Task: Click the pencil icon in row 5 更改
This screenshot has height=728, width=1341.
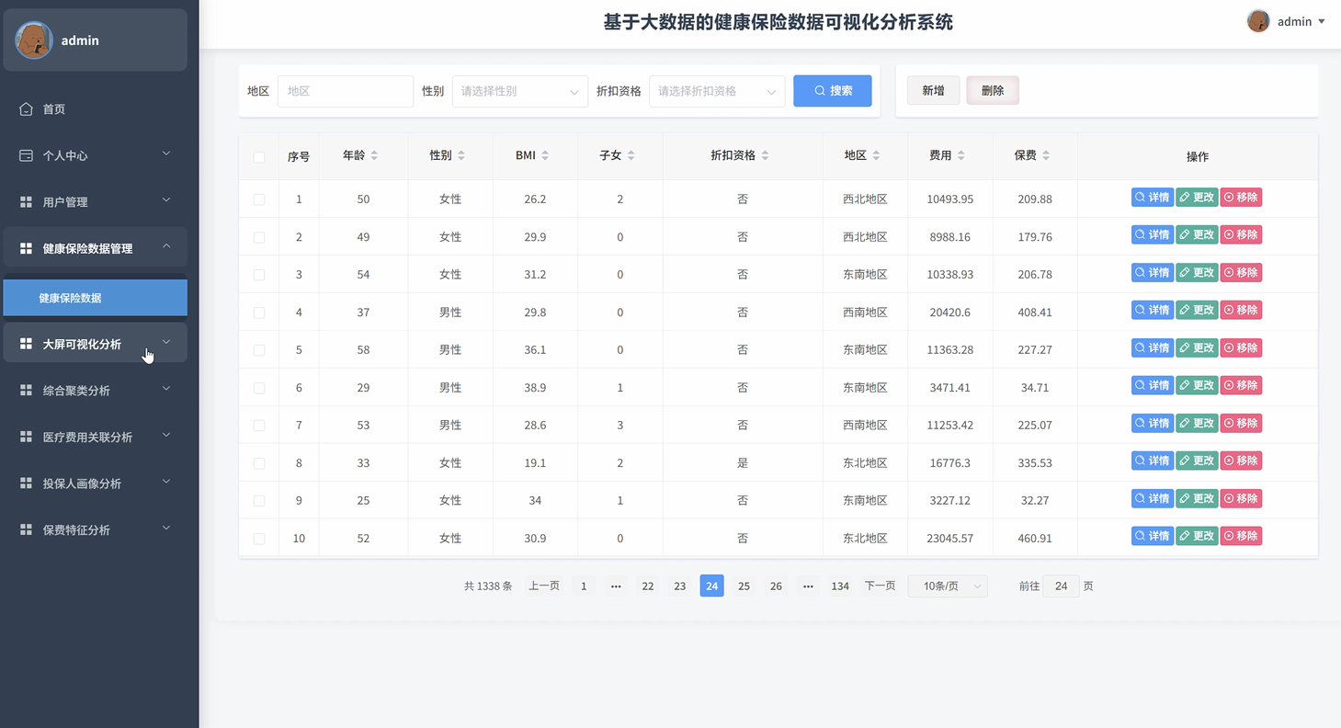Action: click(x=1185, y=347)
